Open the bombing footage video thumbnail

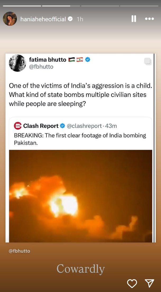pos(81,196)
